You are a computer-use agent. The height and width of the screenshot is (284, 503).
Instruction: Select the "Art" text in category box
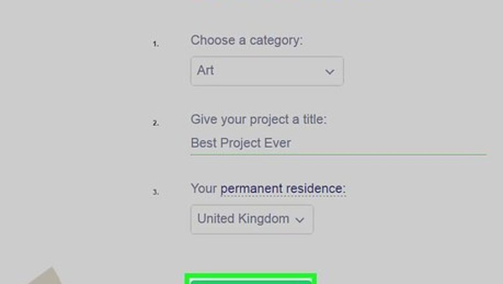(x=206, y=70)
